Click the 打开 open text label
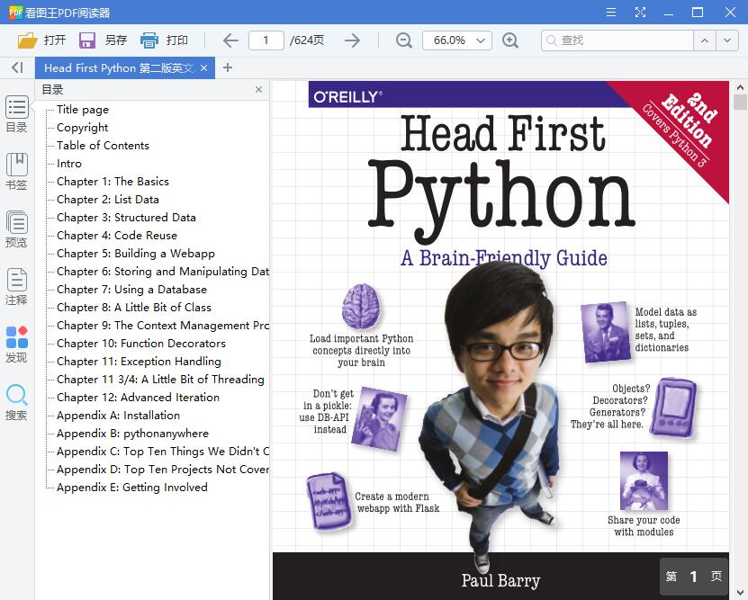 tap(55, 40)
